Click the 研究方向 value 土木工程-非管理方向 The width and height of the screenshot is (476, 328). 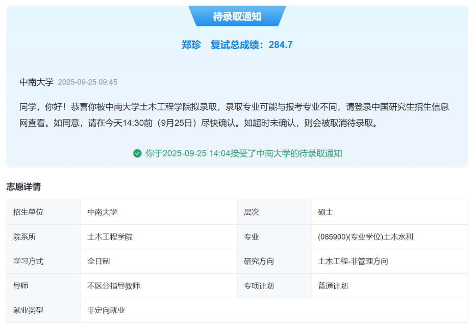tap(353, 261)
